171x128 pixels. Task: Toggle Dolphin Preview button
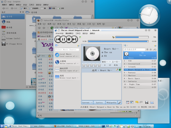[52, 8]
